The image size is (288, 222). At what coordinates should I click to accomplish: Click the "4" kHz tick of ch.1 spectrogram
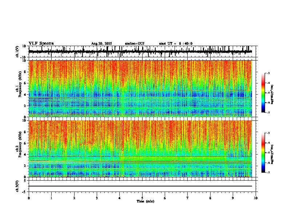[x=25, y=95]
